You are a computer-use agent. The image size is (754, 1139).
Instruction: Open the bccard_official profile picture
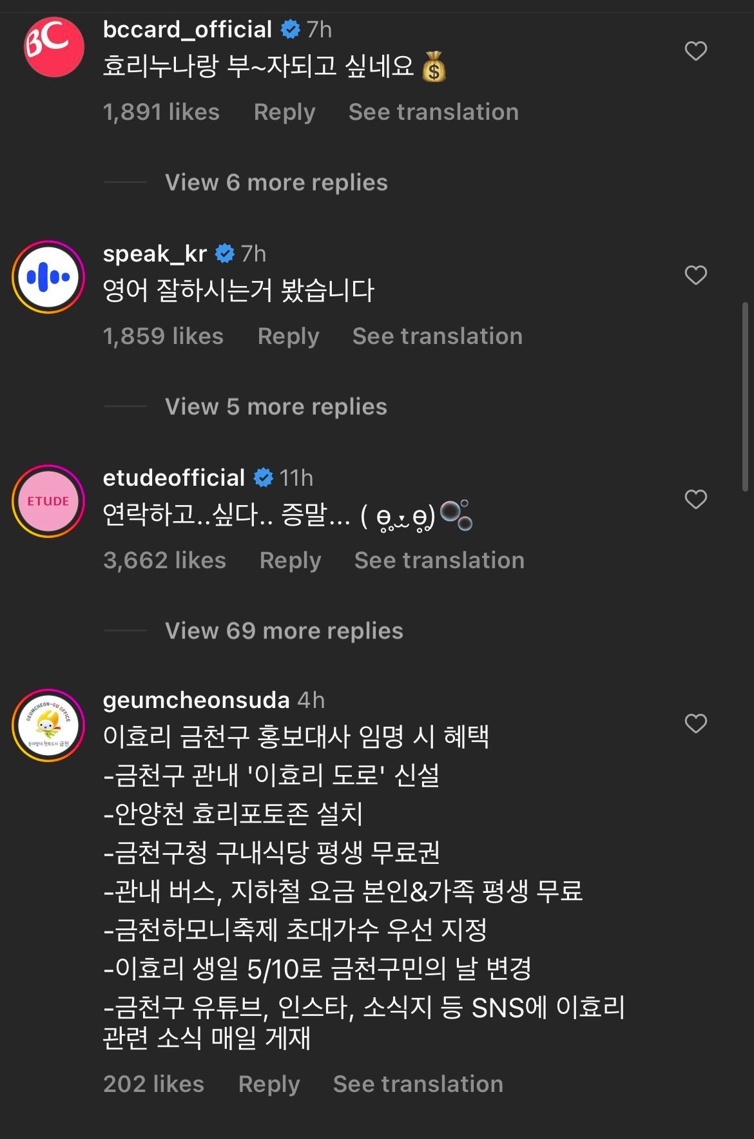click(x=53, y=47)
